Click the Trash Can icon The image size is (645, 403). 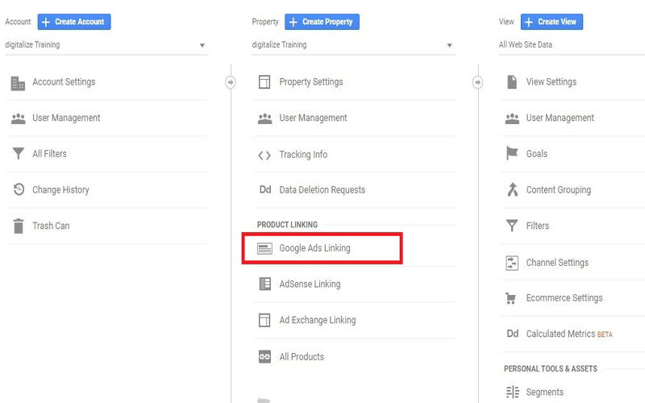tap(18, 226)
